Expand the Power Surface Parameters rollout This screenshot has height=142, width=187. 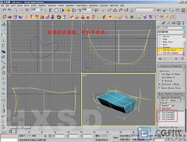(171, 94)
